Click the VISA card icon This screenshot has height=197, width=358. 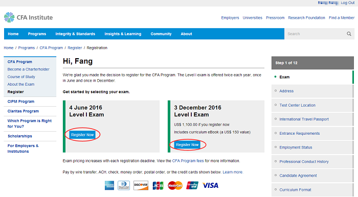pos(210,185)
